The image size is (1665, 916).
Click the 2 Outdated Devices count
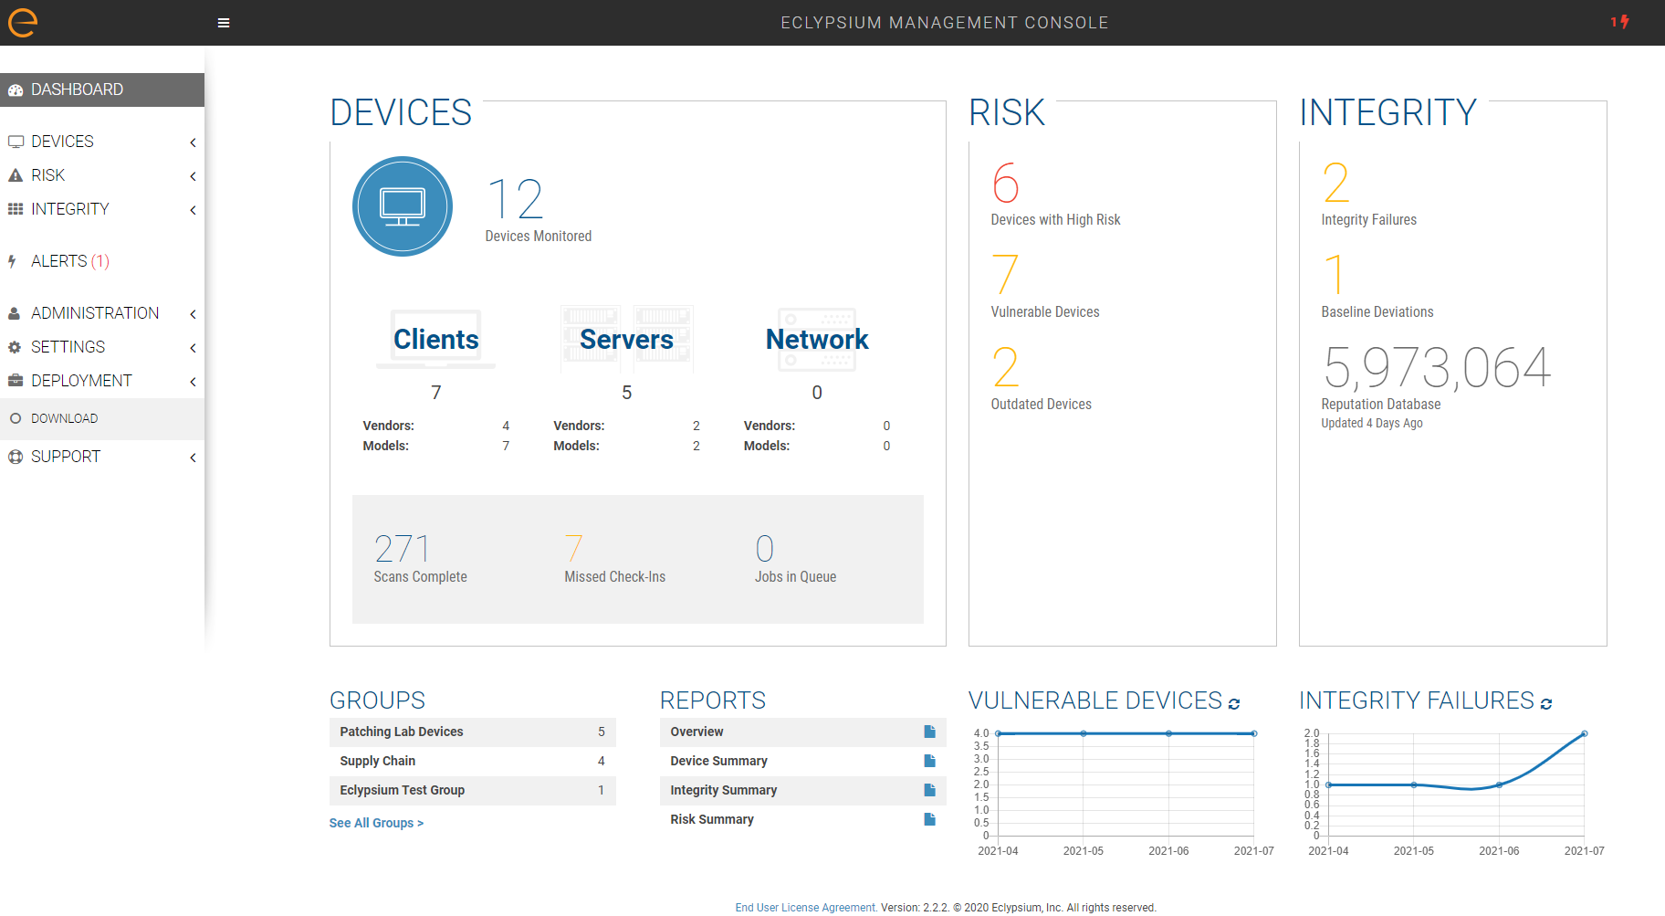click(1005, 367)
